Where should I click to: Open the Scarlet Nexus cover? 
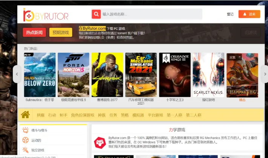click(x=208, y=75)
